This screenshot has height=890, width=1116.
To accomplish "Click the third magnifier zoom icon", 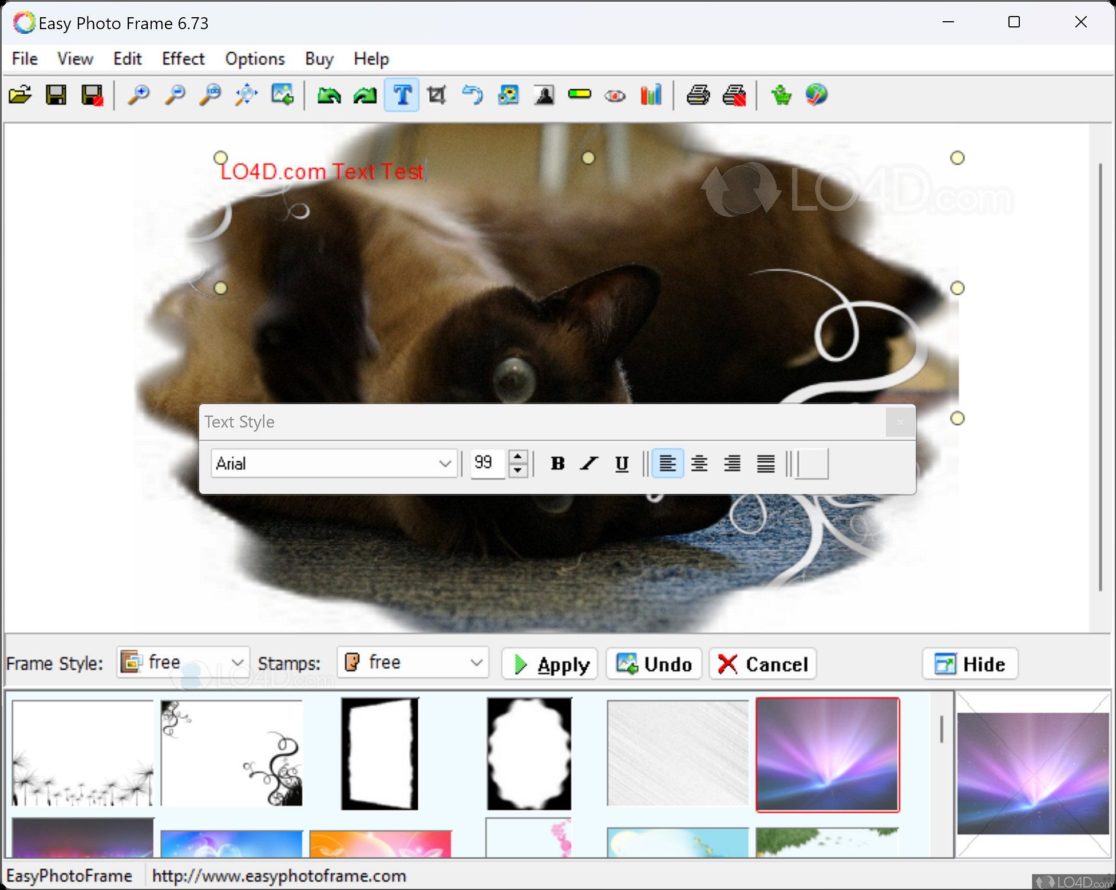I will [x=210, y=95].
